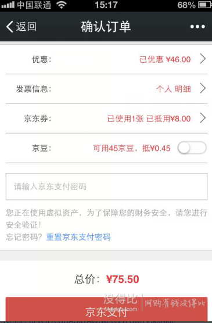Tap 个人 明细 invoice value
Viewport: 212px width, 323px height.
pos(174,89)
